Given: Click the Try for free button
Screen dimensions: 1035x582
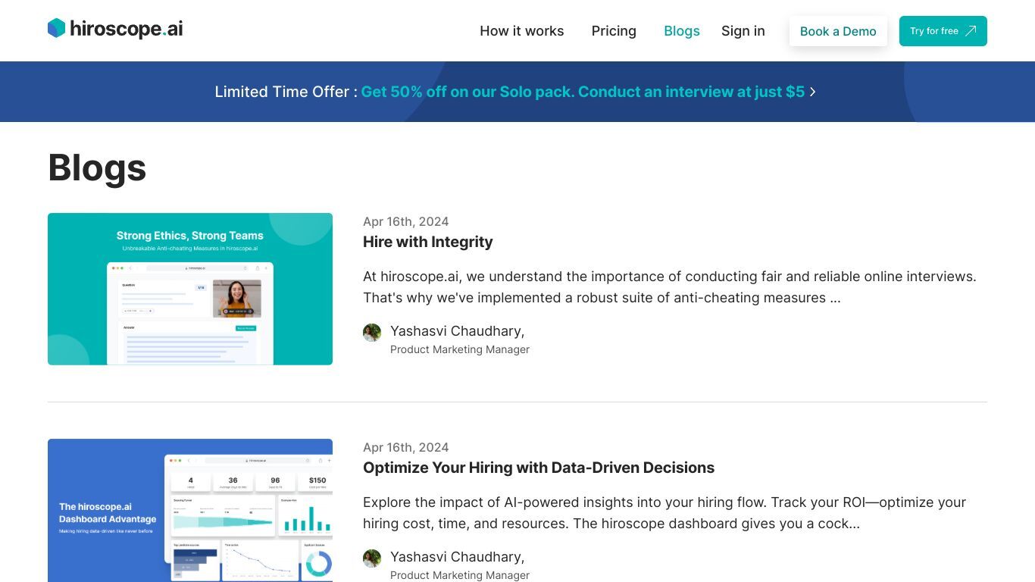Looking at the screenshot, I should coord(943,31).
